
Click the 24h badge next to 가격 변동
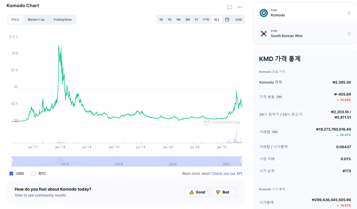[x=279, y=97]
